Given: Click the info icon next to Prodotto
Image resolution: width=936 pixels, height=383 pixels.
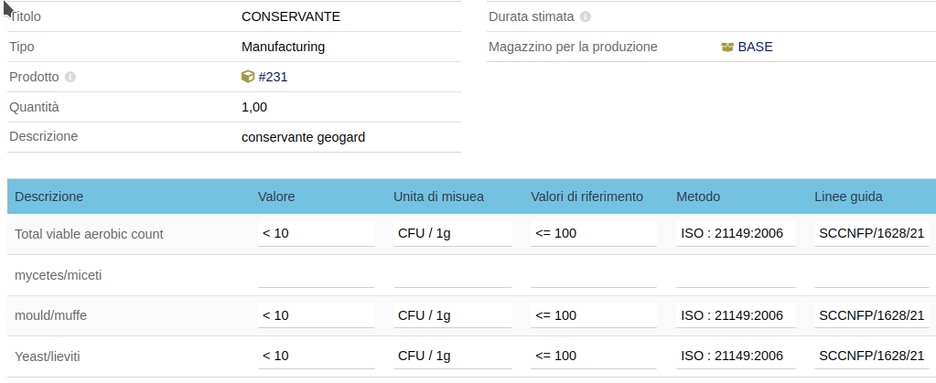Looking at the screenshot, I should tap(70, 77).
